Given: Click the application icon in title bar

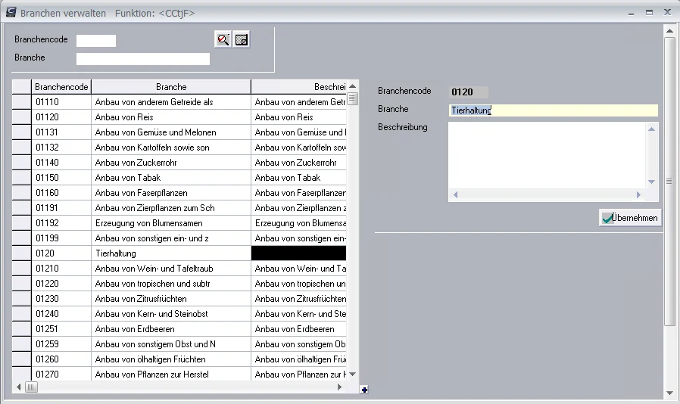Looking at the screenshot, I should click(x=11, y=12).
